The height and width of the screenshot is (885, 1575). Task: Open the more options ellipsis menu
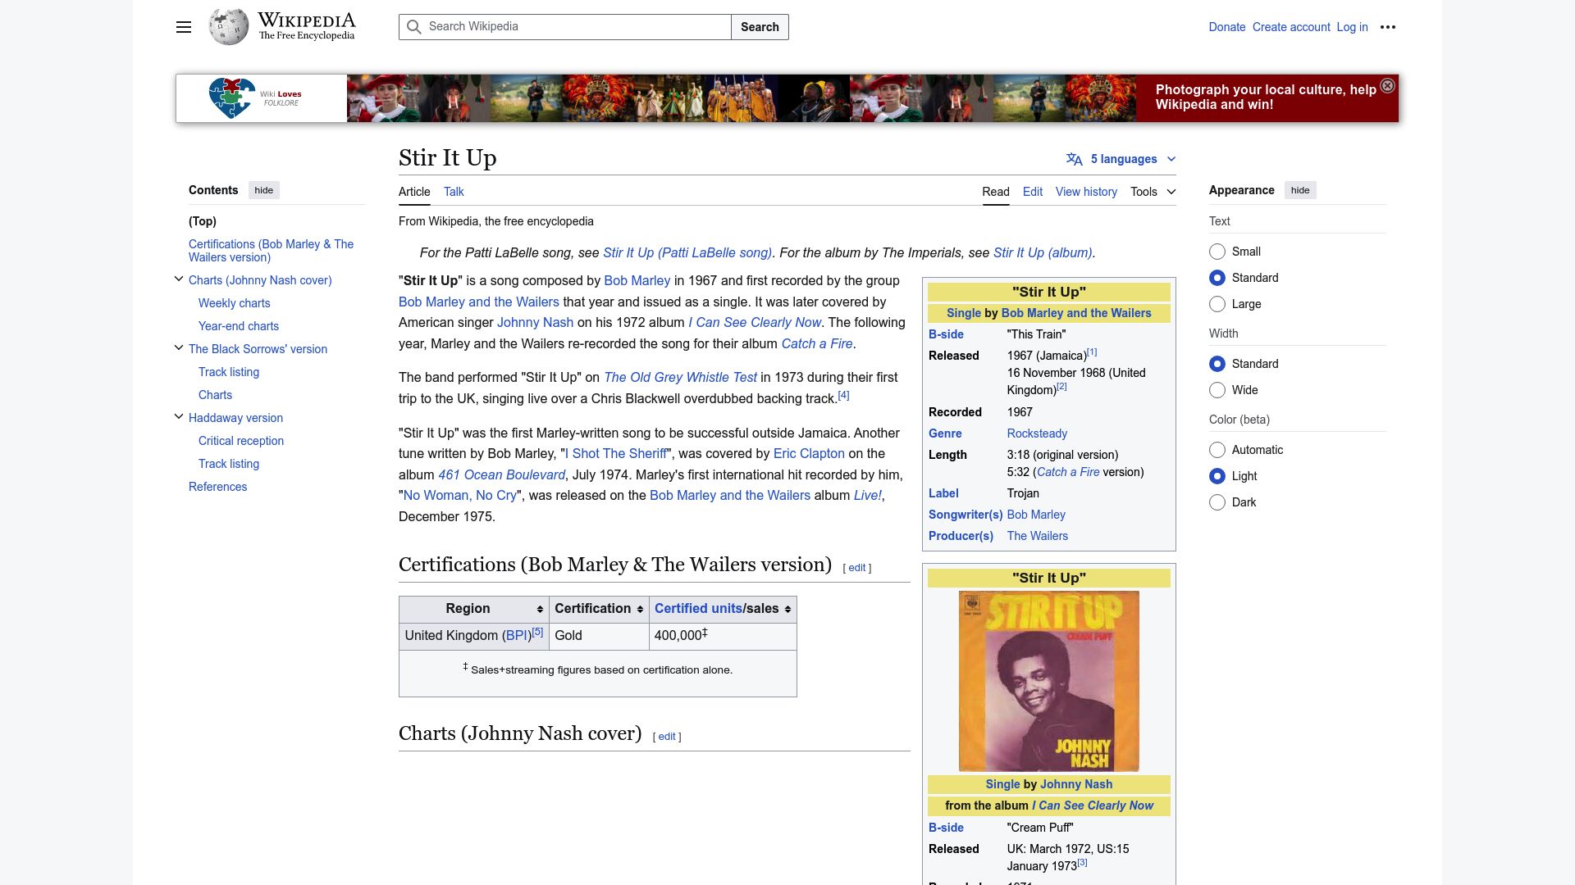[x=1388, y=27]
